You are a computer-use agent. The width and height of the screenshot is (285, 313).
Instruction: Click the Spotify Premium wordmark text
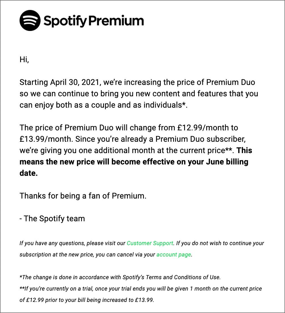tap(93, 21)
